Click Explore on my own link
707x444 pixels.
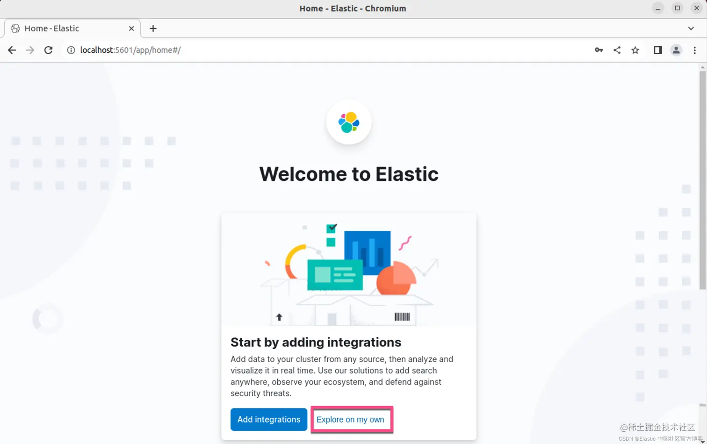tap(350, 419)
